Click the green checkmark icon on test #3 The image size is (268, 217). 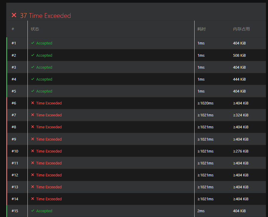[33, 67]
